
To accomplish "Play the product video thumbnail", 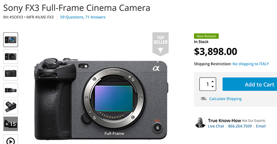I will pyautogui.click(x=11, y=139).
